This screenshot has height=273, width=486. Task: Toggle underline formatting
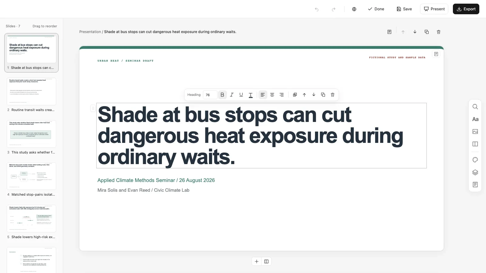[x=241, y=95]
